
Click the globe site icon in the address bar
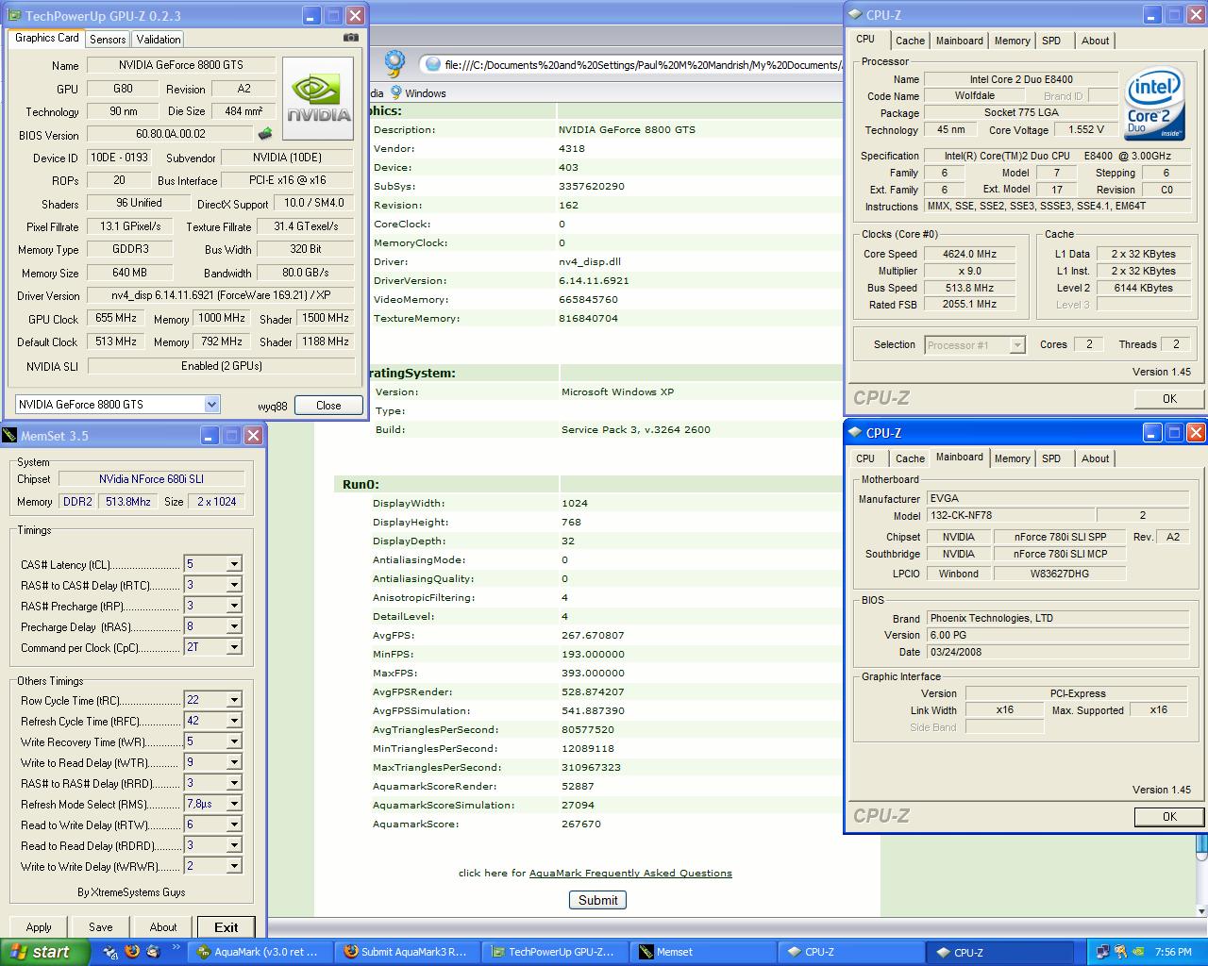433,65
